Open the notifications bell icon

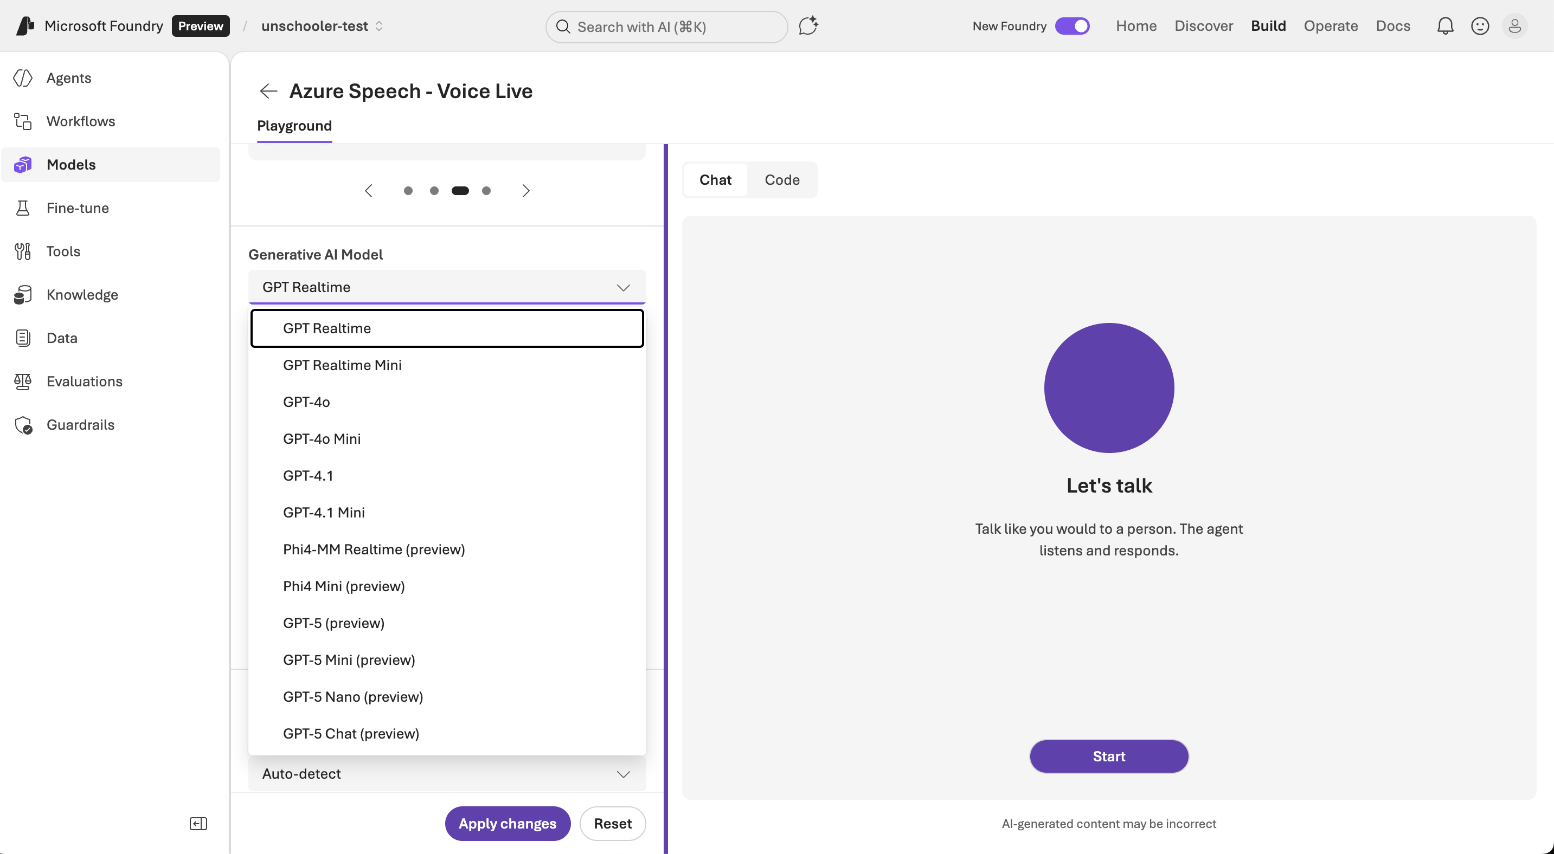(x=1445, y=26)
